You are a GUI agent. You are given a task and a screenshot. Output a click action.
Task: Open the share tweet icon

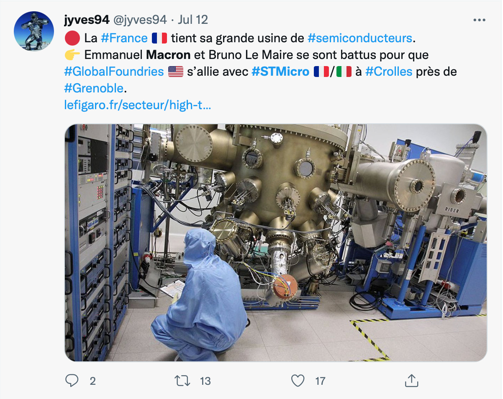tap(411, 381)
